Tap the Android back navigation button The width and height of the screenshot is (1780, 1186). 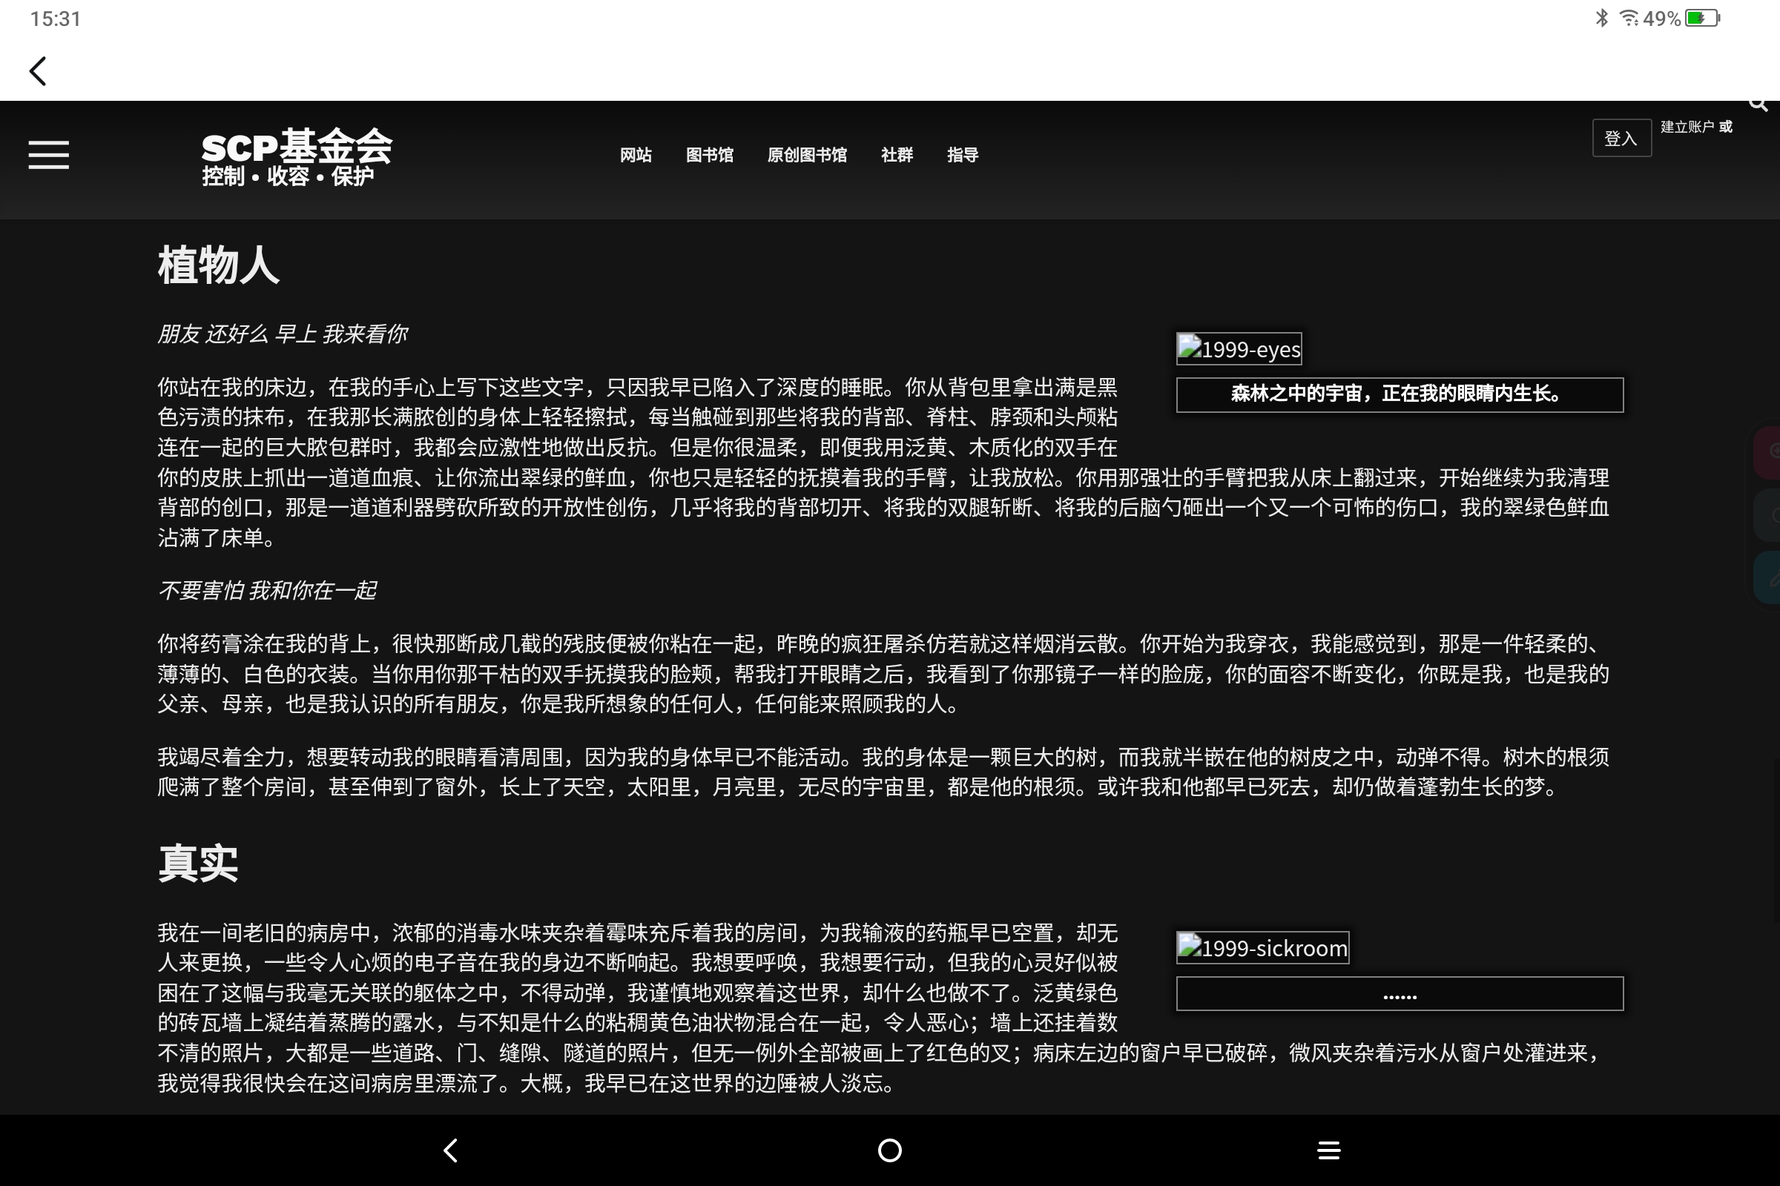(451, 1150)
